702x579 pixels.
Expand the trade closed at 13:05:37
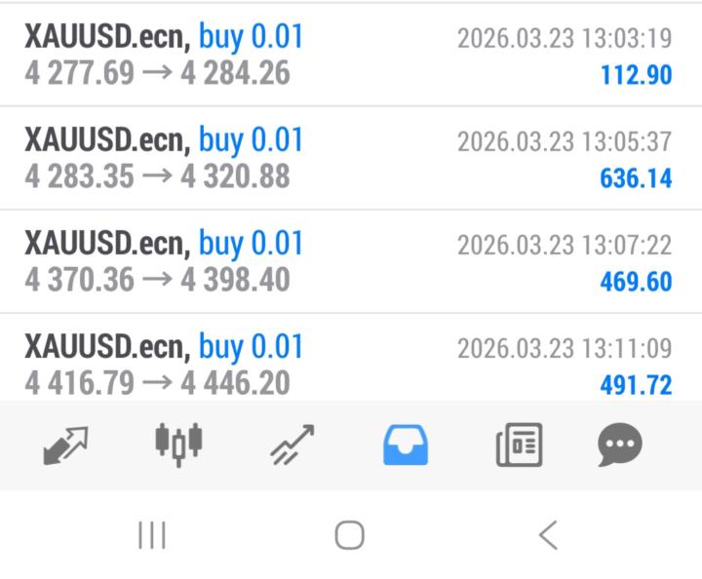click(x=351, y=158)
